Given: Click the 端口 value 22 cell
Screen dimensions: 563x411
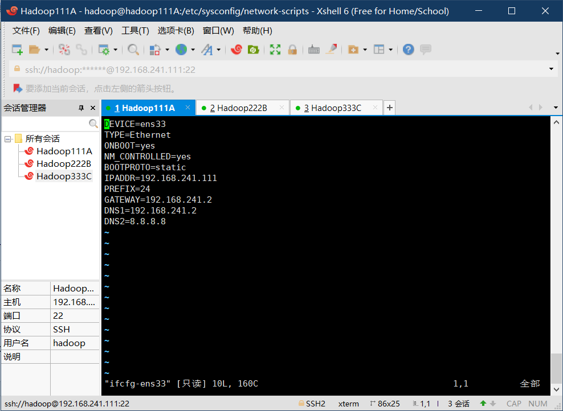Looking at the screenshot, I should (x=75, y=316).
